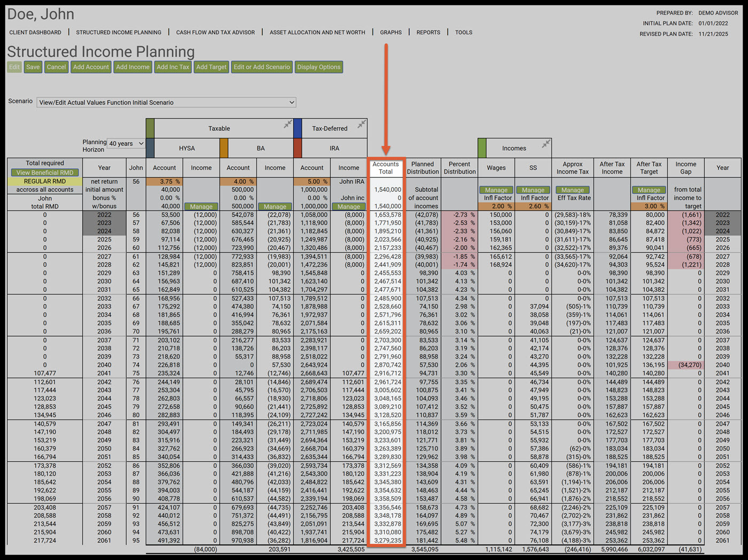The height and width of the screenshot is (560, 748).
Task: Open Asset Allocation and Net Worth menu
Action: (317, 32)
